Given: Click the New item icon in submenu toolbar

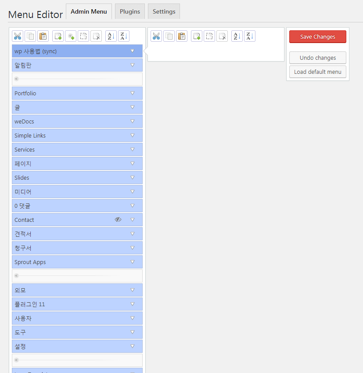Looking at the screenshot, I should coord(197,36).
